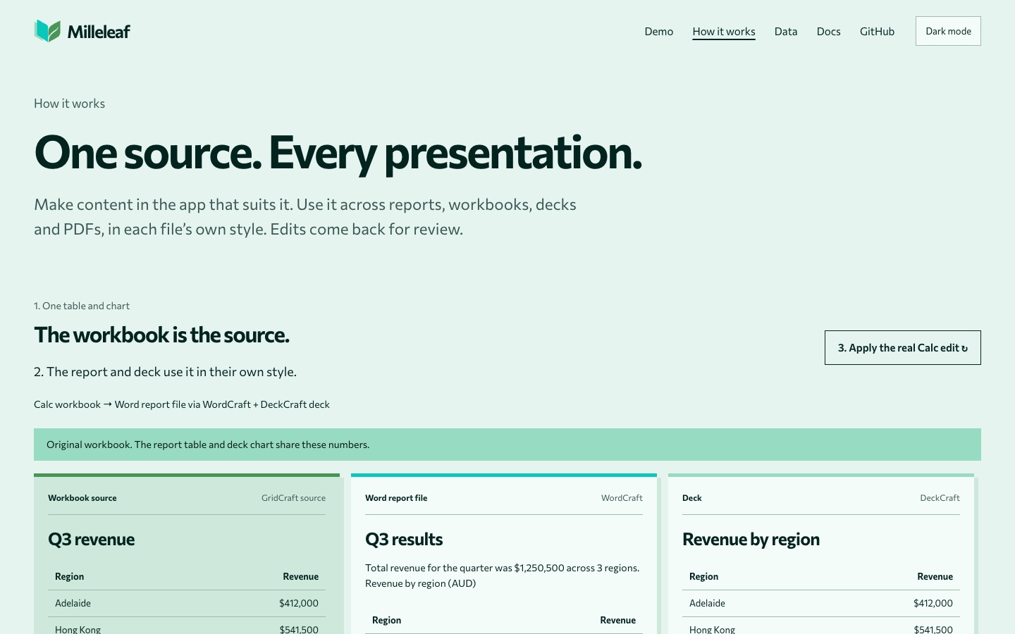Click Region header in Q3 results table
Viewport: 1015px width, 634px height.
click(x=386, y=620)
